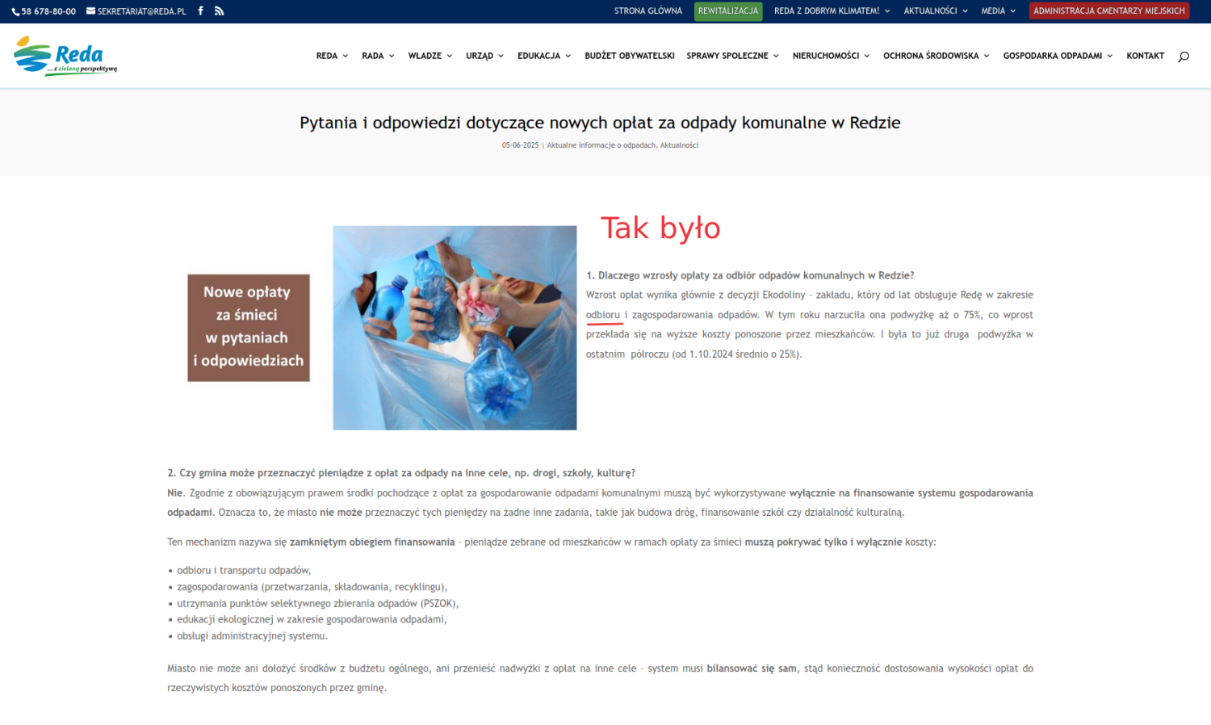This screenshot has height=725, width=1211.
Task: Click the brown Nowe opłaty za śmieci banner
Action: 249,328
